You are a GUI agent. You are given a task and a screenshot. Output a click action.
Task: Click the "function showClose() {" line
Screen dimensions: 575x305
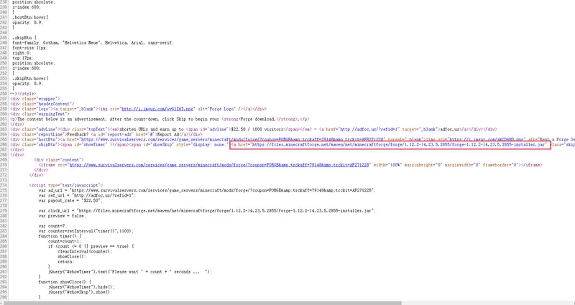(x=65, y=282)
